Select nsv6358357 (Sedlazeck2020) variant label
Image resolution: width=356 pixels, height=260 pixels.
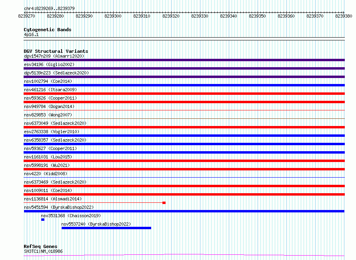(x=55, y=140)
